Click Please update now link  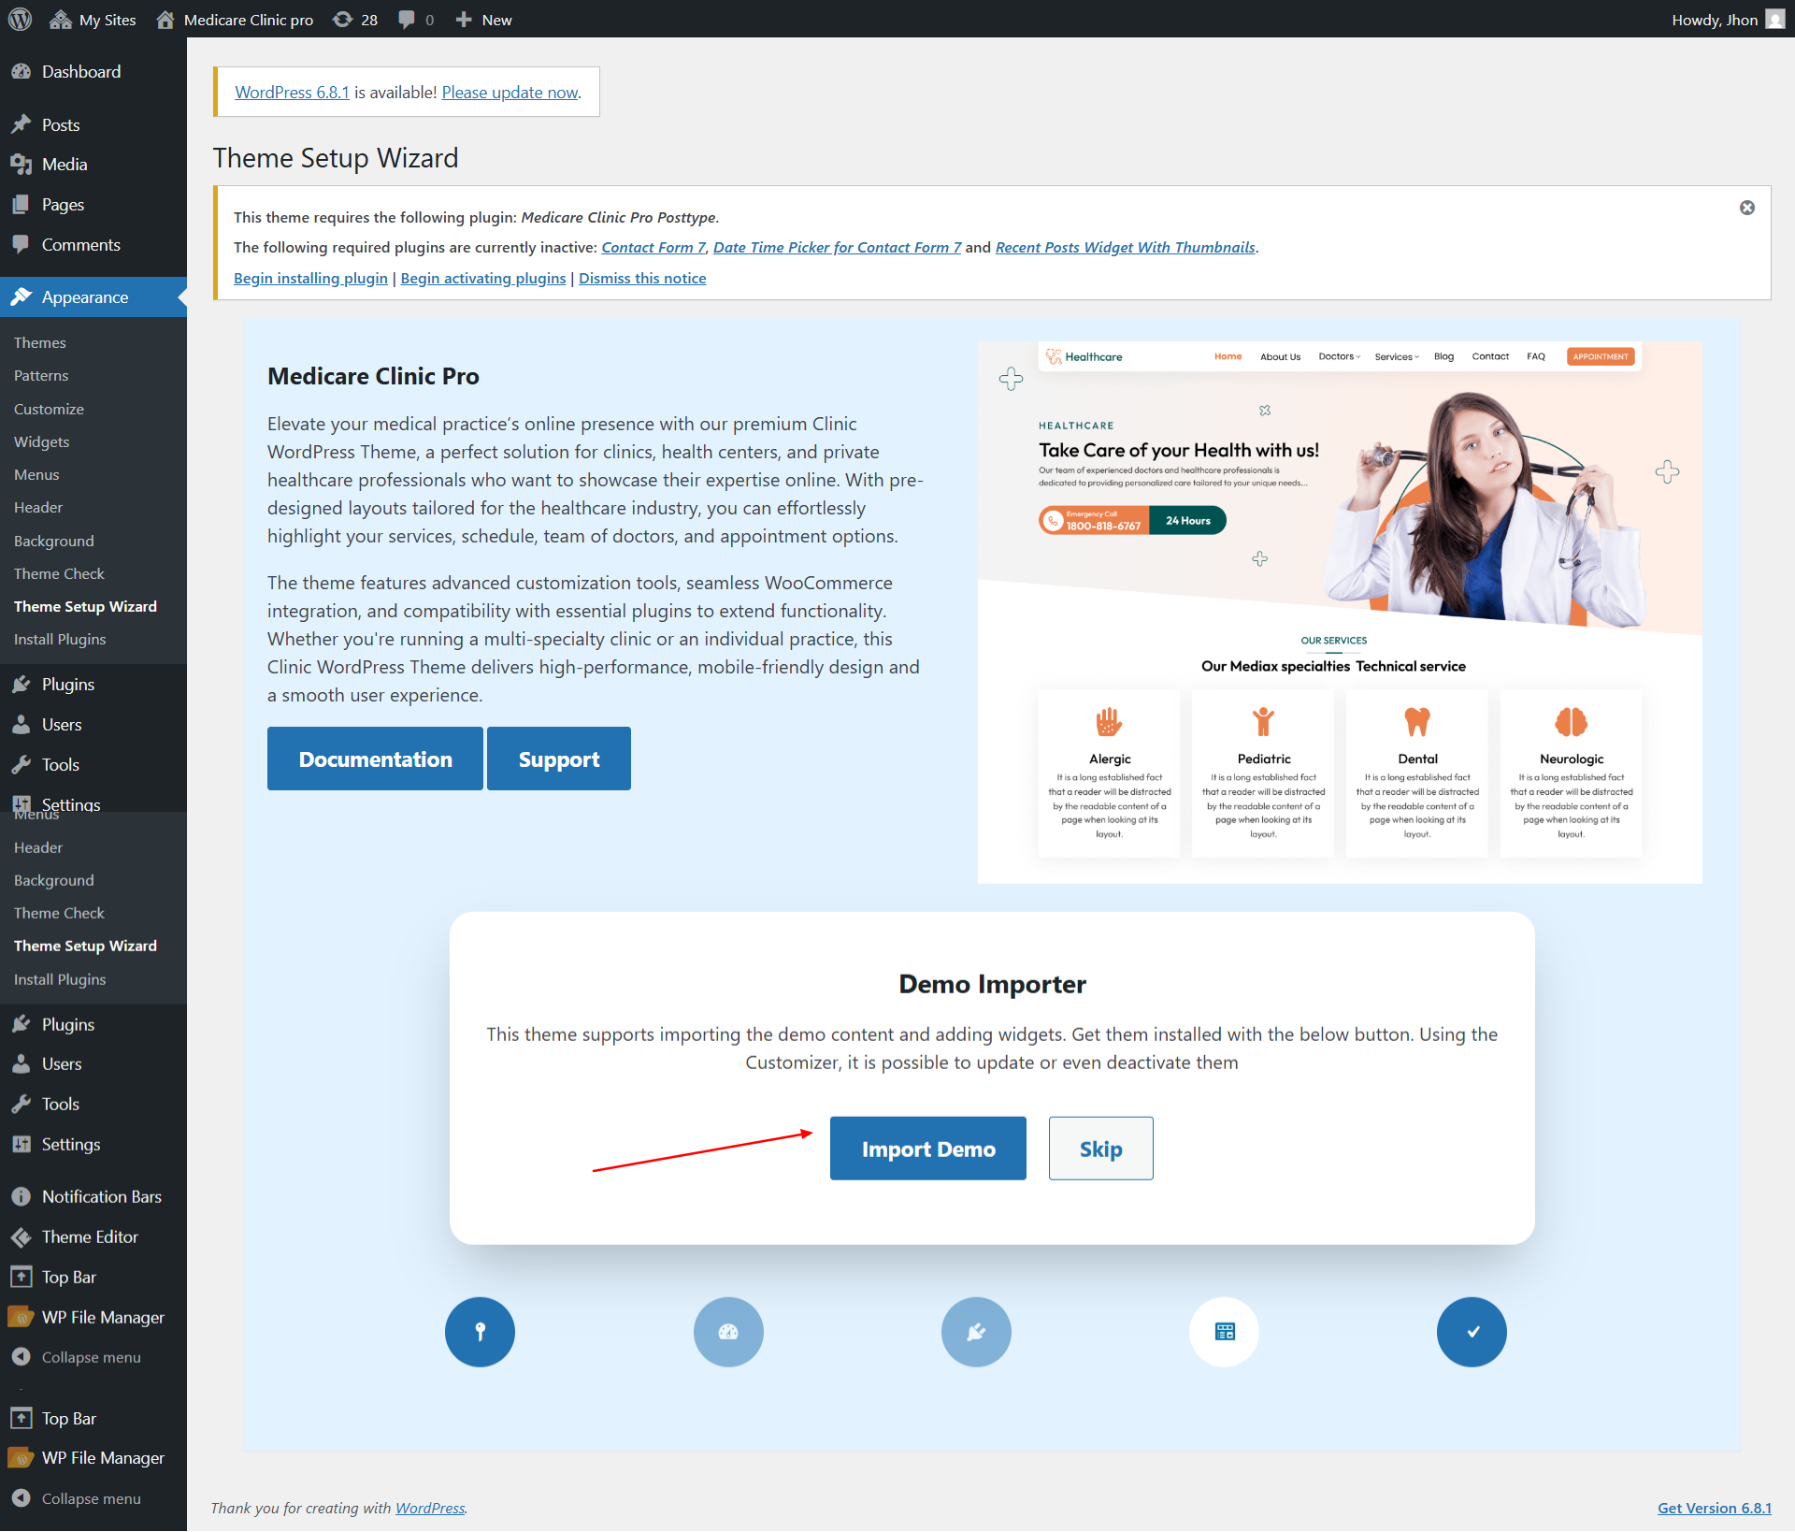510,92
